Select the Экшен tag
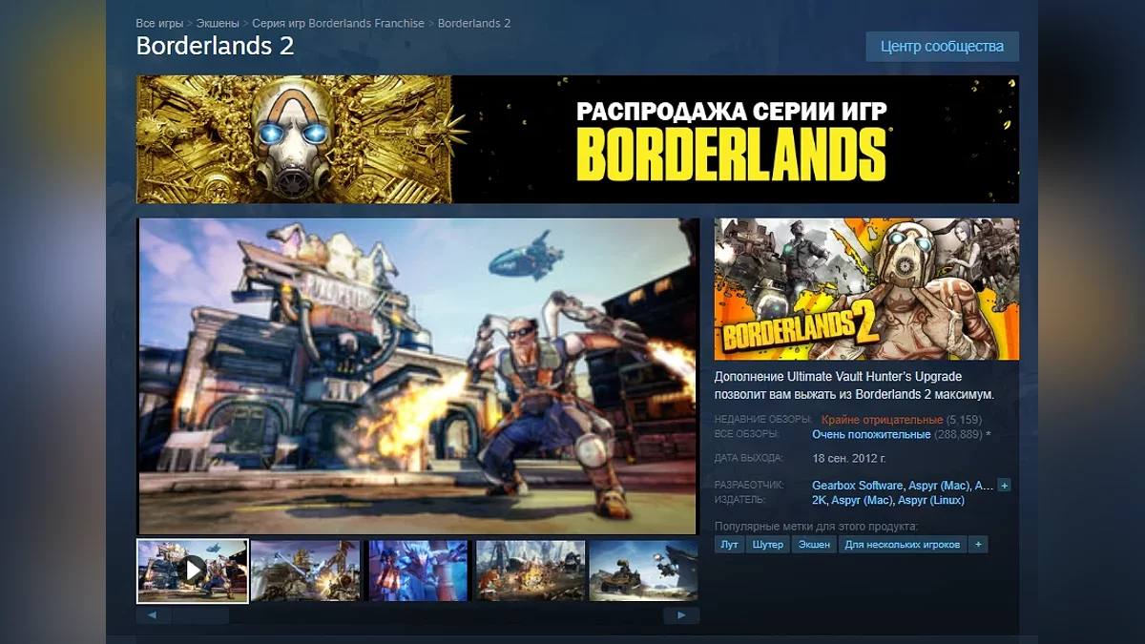Screen dimensions: 1145x644 pos(814,545)
